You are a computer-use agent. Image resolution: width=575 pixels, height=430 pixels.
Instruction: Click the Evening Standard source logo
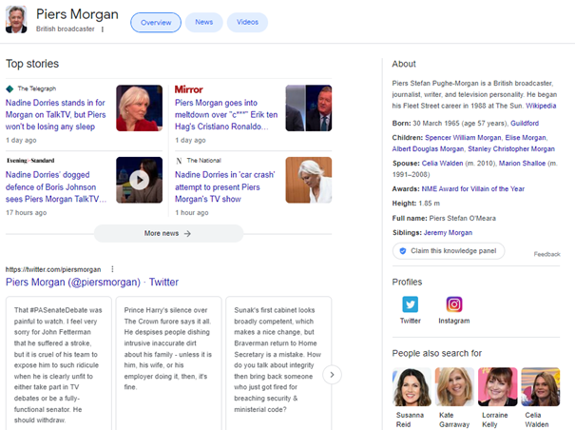pyautogui.click(x=30, y=161)
